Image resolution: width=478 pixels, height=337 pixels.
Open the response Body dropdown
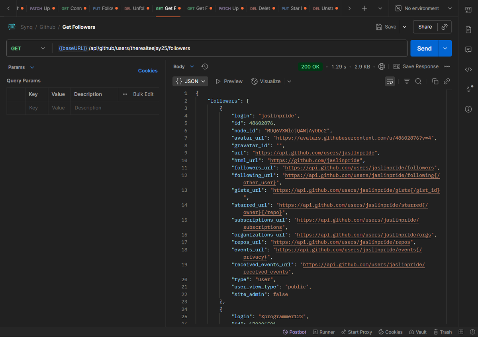coord(184,66)
